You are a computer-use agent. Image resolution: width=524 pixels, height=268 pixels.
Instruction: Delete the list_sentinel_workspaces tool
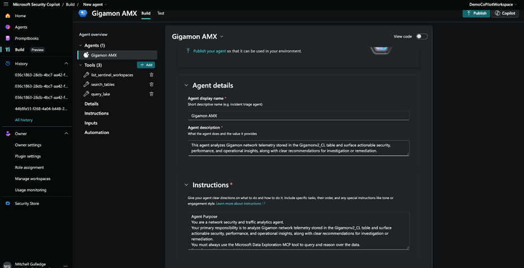[x=151, y=75]
